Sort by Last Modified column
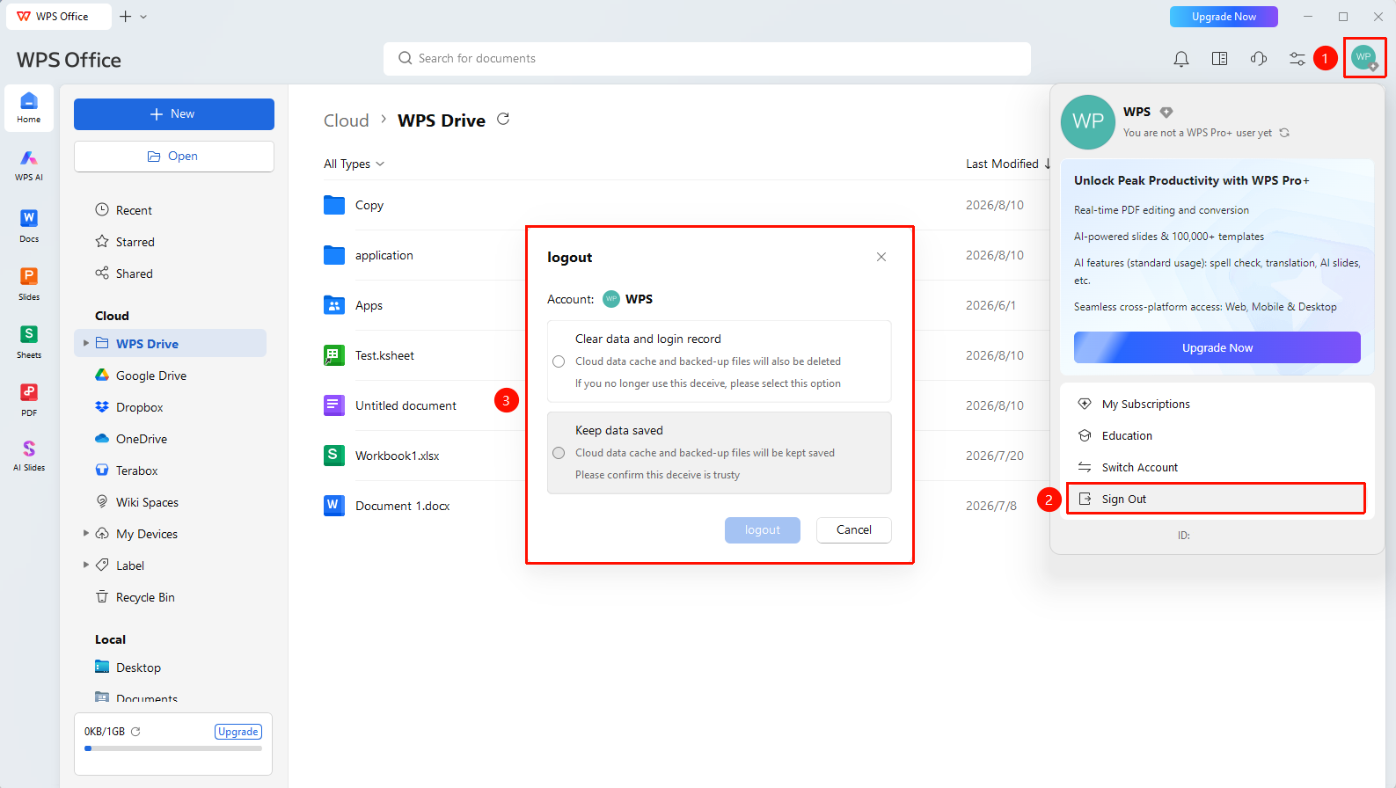Screen dimensions: 1396x788 click(1008, 164)
